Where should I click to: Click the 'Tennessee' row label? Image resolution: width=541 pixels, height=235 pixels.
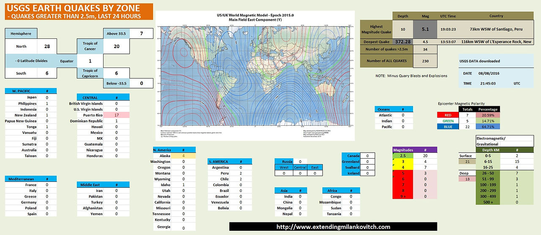(x=162, y=214)
